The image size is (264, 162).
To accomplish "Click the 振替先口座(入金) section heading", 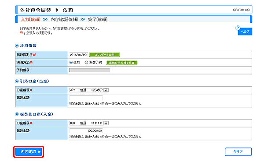I will (x=37, y=114).
